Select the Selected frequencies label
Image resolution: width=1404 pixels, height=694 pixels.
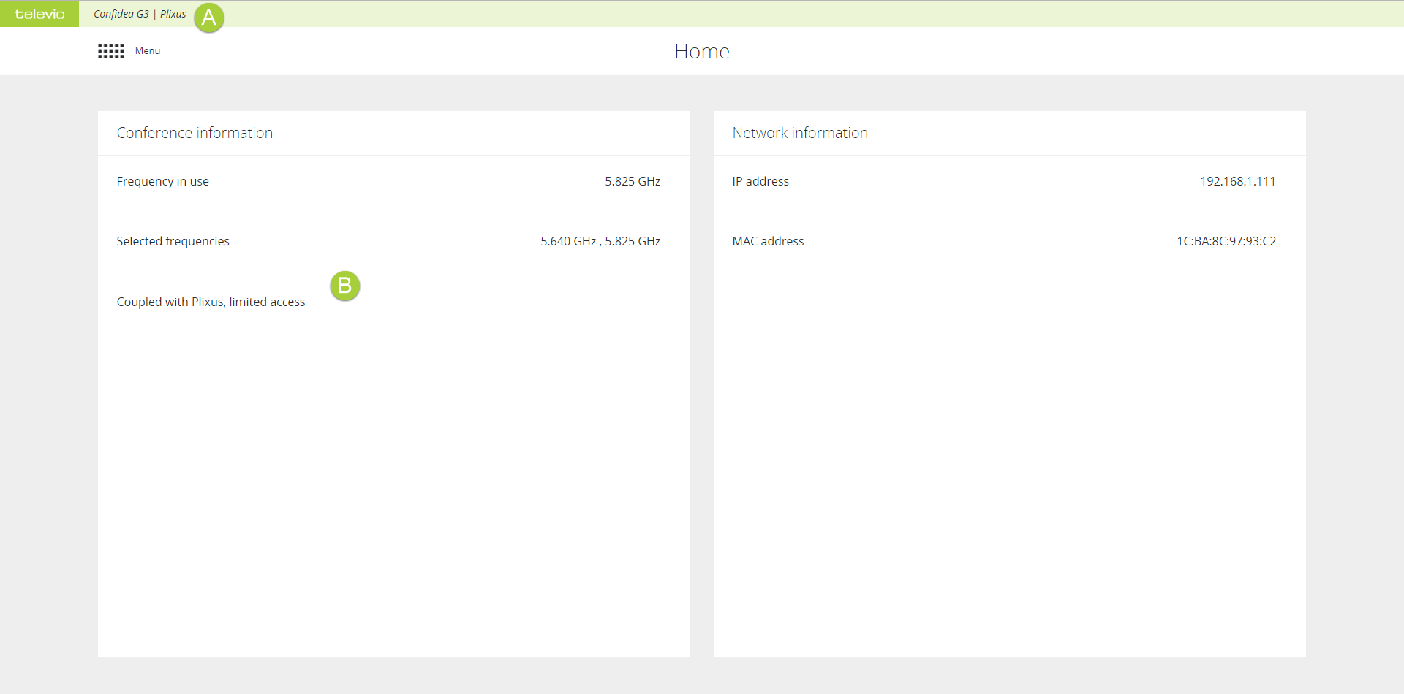tap(173, 241)
